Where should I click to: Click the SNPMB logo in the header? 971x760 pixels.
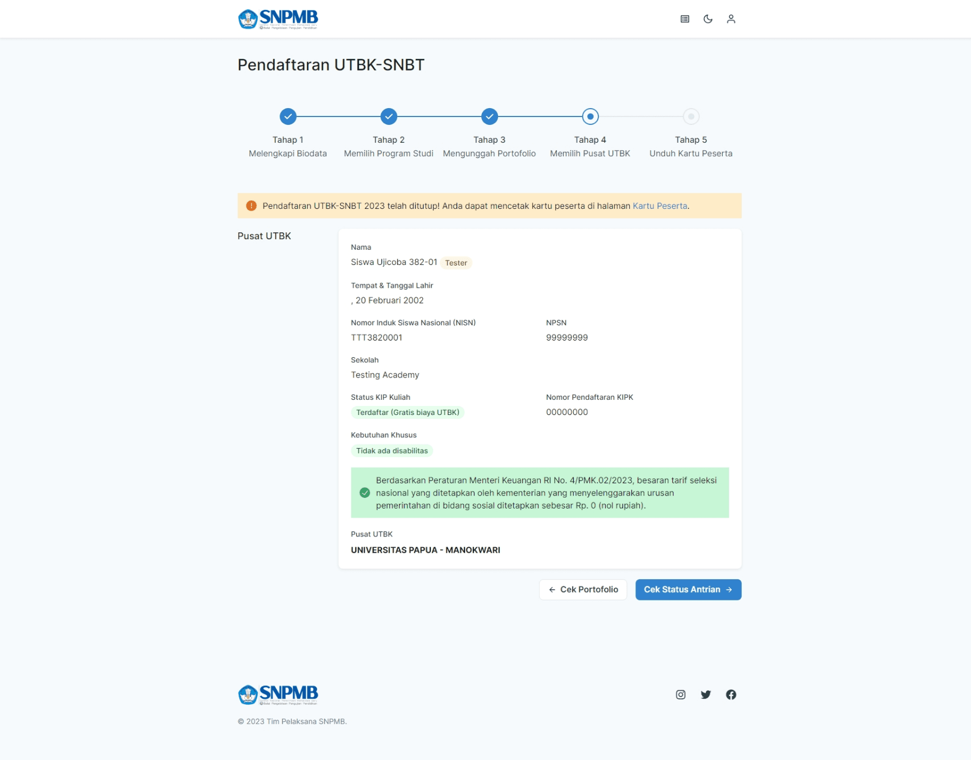278,18
